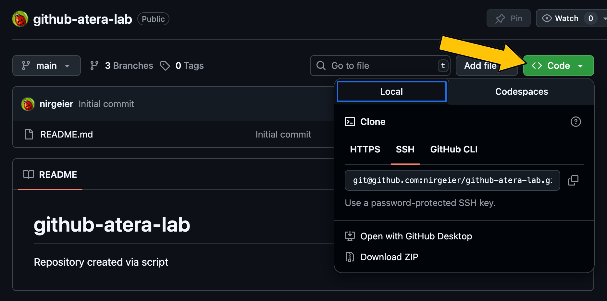This screenshot has width=607, height=301.
Task: Select the GitHub CLI clone option
Action: [454, 149]
